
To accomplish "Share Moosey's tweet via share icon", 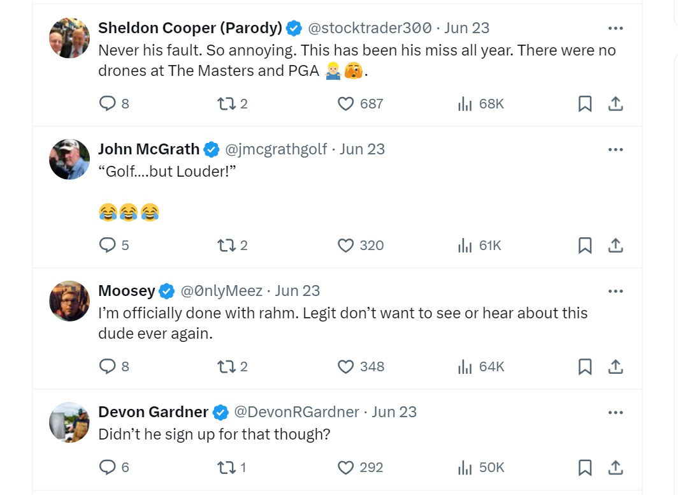I will pos(615,366).
